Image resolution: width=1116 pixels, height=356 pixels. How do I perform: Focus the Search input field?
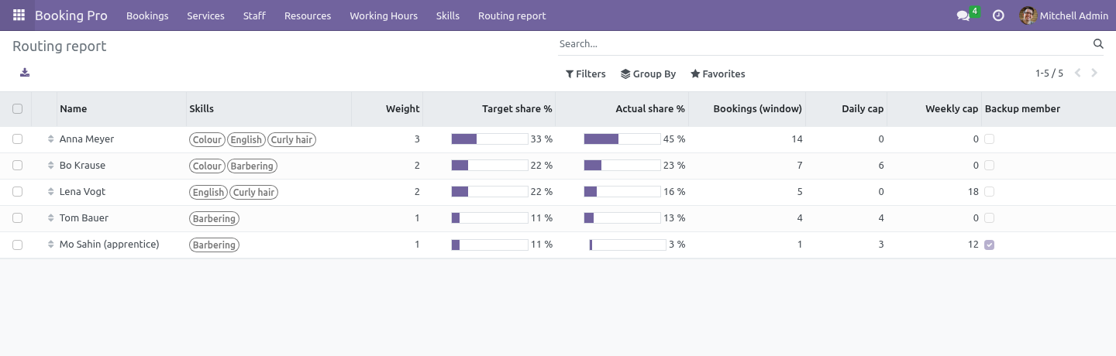tap(824, 44)
